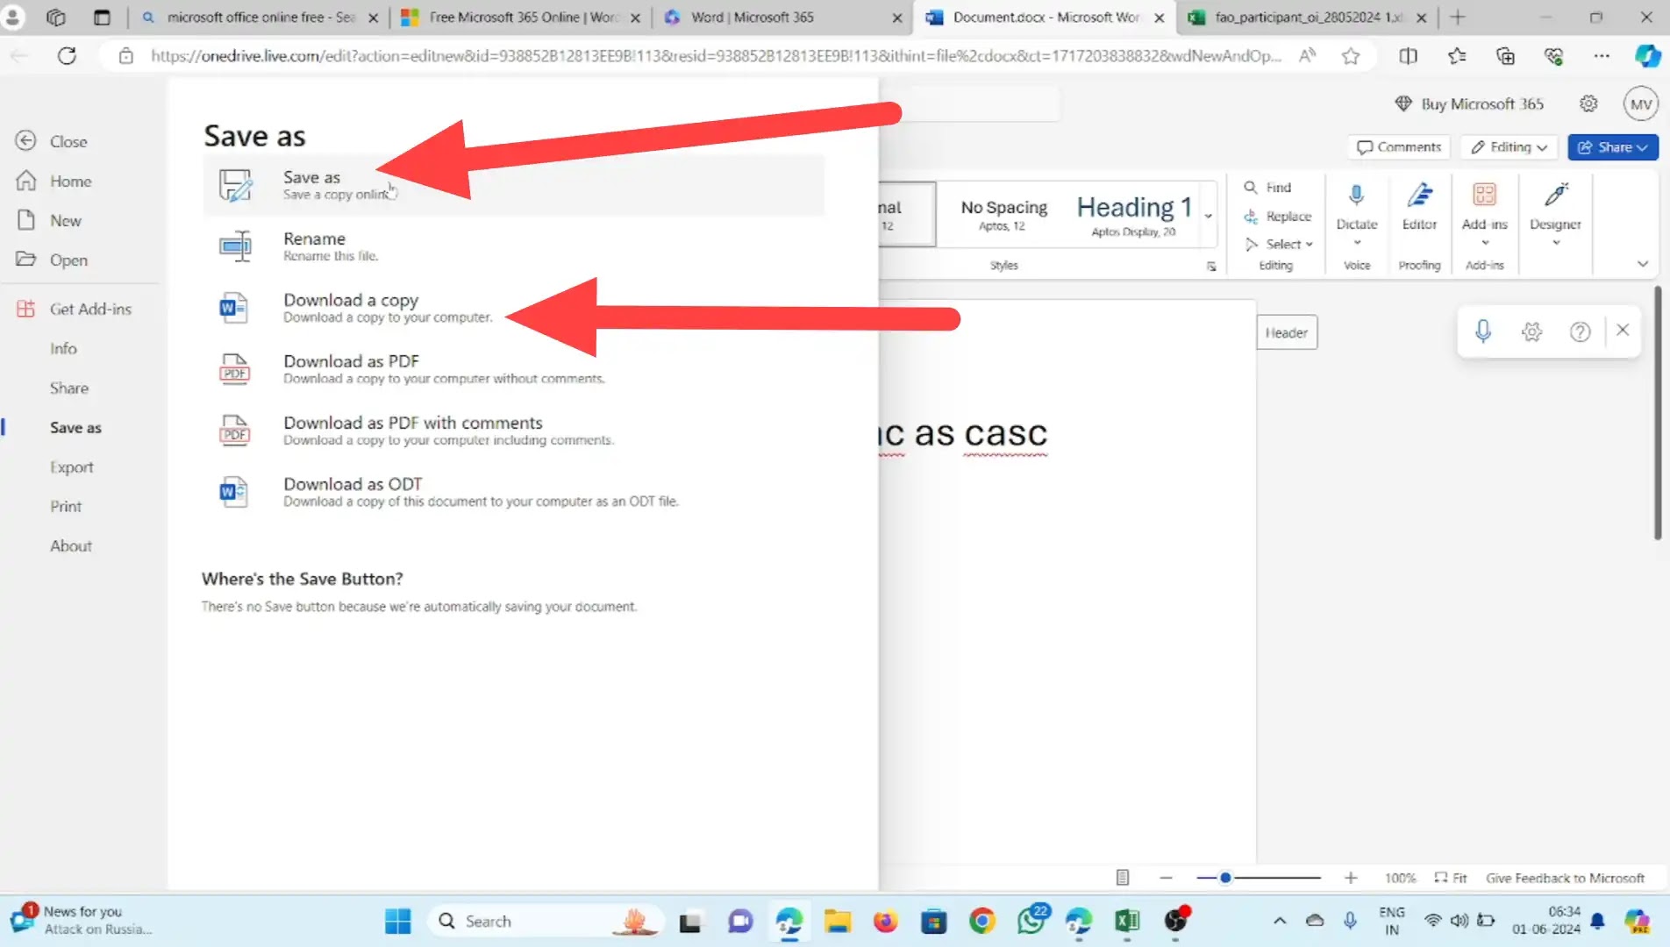Image resolution: width=1670 pixels, height=947 pixels.
Task: Go to Home in the backstage sidebar
Action: (x=54, y=181)
